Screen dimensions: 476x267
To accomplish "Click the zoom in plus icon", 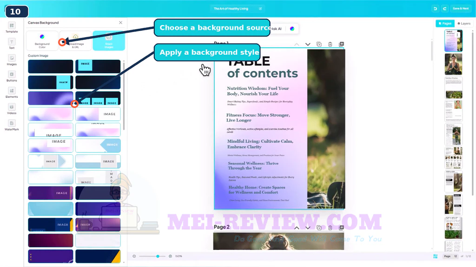I will coord(170,256).
